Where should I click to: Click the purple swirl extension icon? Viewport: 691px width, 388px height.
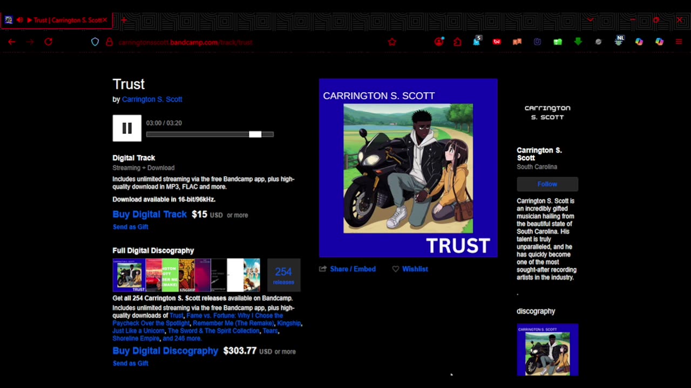pos(537,42)
